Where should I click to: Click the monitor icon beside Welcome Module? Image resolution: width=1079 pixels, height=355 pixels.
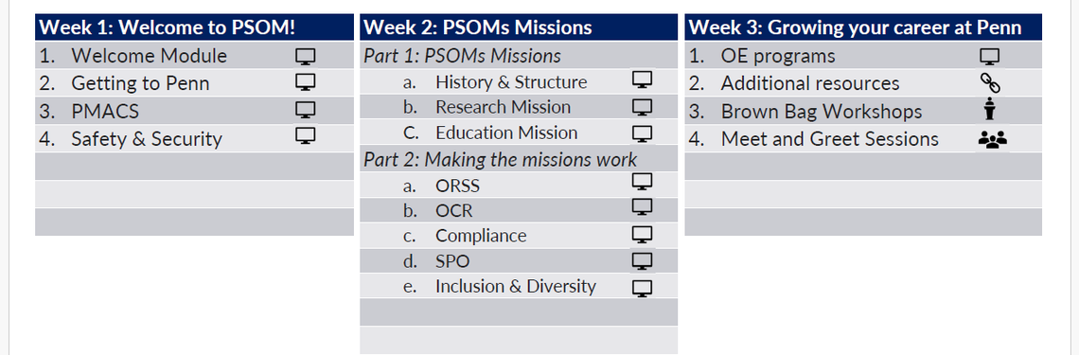[305, 57]
